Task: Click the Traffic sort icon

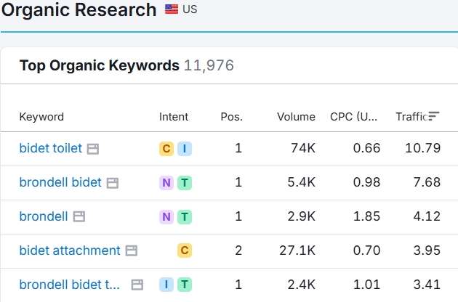Action: 434,116
